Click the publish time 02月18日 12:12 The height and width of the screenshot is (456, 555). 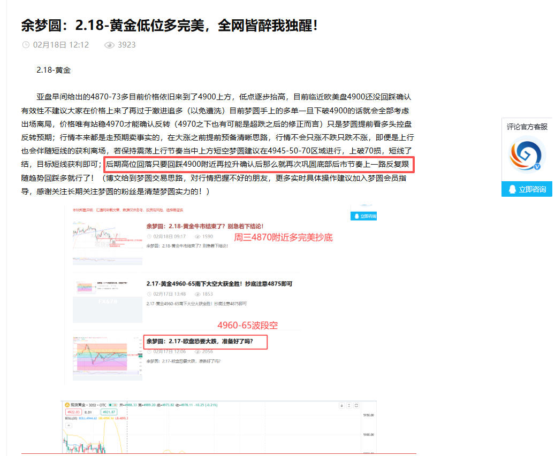coord(61,45)
